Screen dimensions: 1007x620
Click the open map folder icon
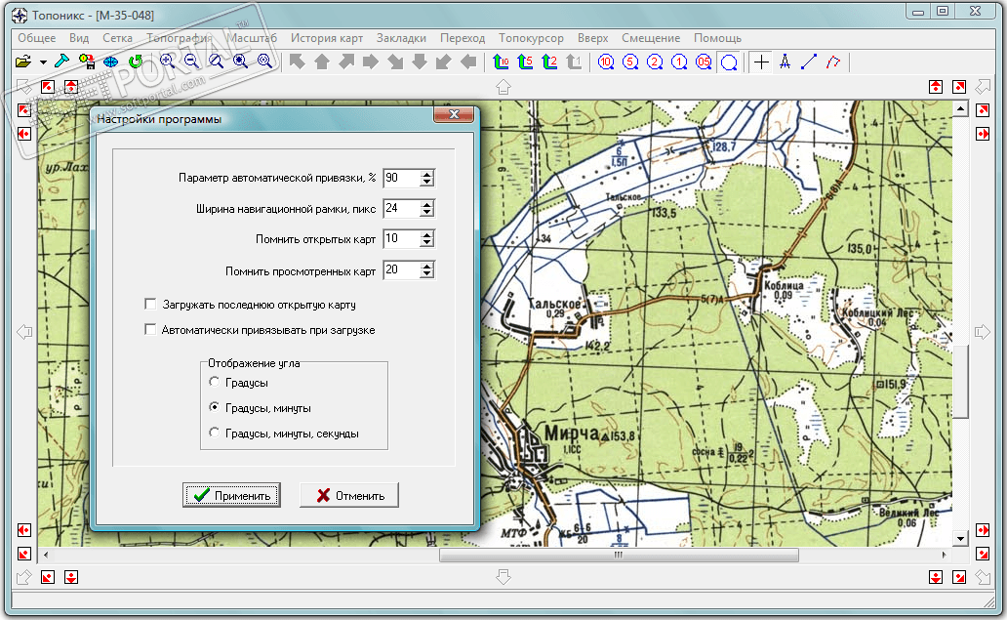[22, 62]
